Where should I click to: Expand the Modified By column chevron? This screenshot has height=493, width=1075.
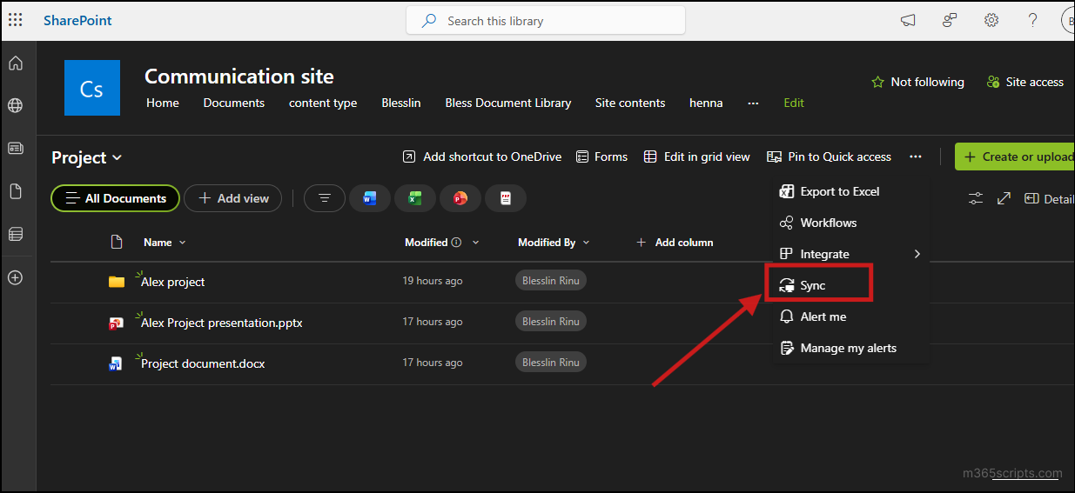(586, 243)
